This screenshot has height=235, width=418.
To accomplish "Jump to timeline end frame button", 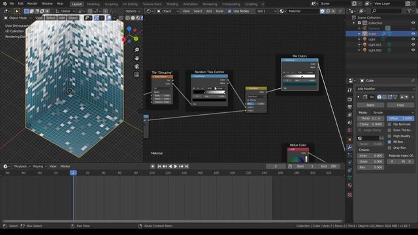I will click(x=187, y=166).
